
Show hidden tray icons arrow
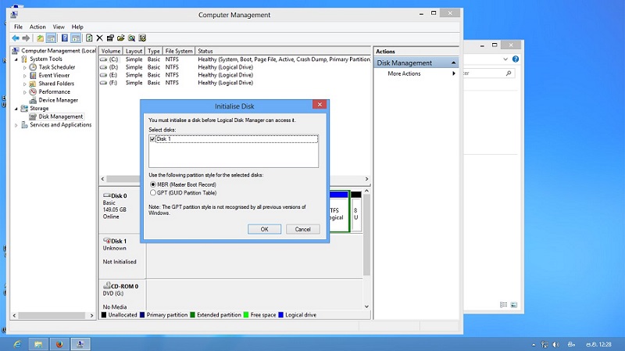pos(534,345)
